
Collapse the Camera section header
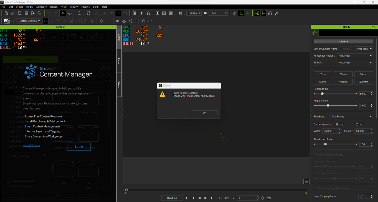tap(343, 42)
